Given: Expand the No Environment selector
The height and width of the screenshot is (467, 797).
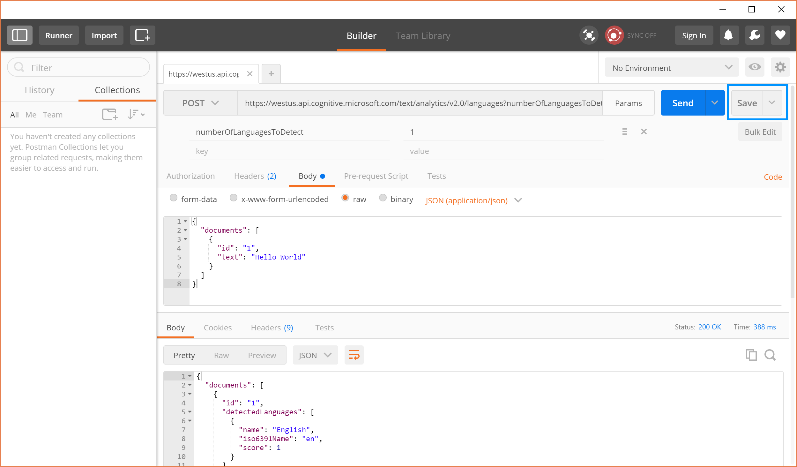Looking at the screenshot, I should pyautogui.click(x=672, y=68).
